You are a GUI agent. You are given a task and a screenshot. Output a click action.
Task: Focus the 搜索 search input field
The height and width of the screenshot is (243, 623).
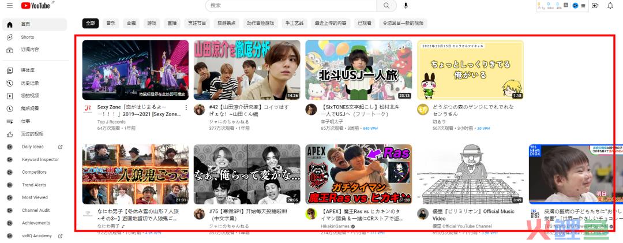[291, 6]
